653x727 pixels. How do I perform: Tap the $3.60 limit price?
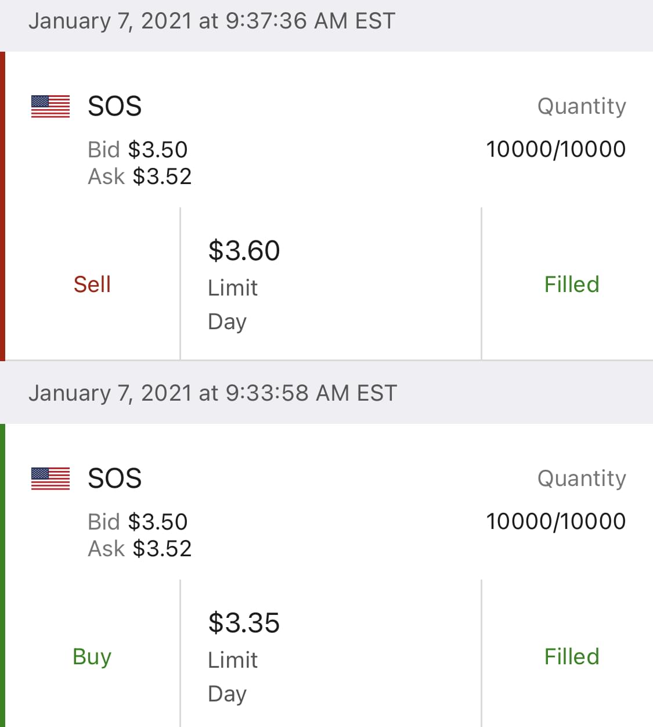coord(244,251)
